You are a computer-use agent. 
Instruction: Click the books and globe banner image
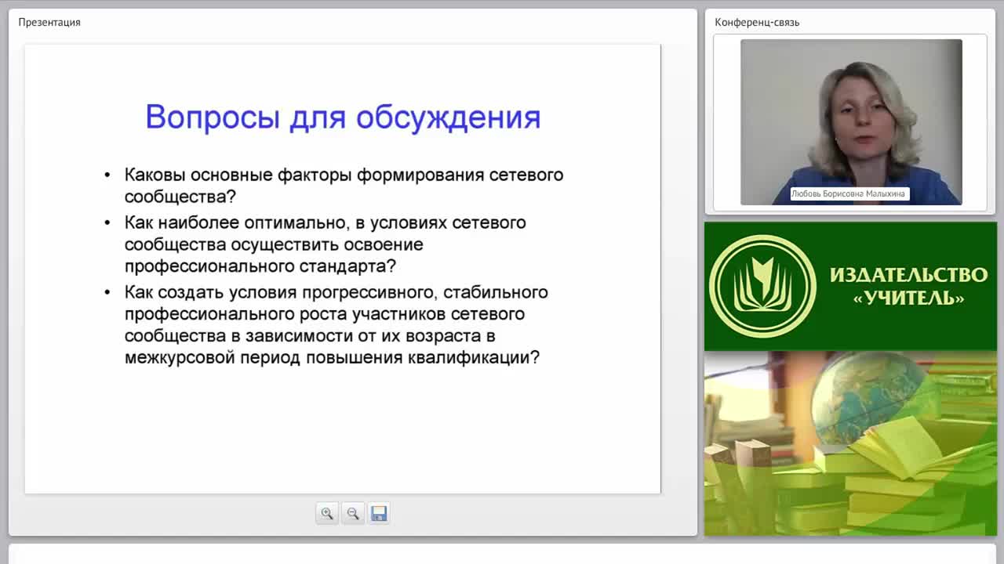click(x=850, y=443)
